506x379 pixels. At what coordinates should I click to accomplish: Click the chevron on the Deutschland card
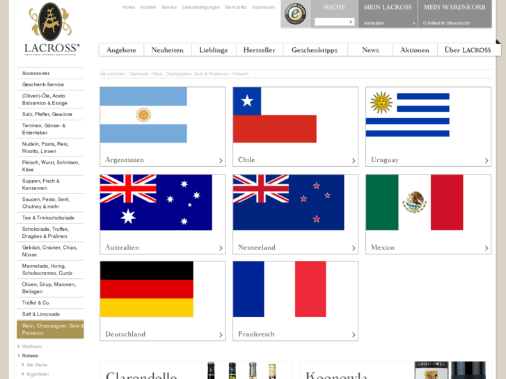[221, 334]
